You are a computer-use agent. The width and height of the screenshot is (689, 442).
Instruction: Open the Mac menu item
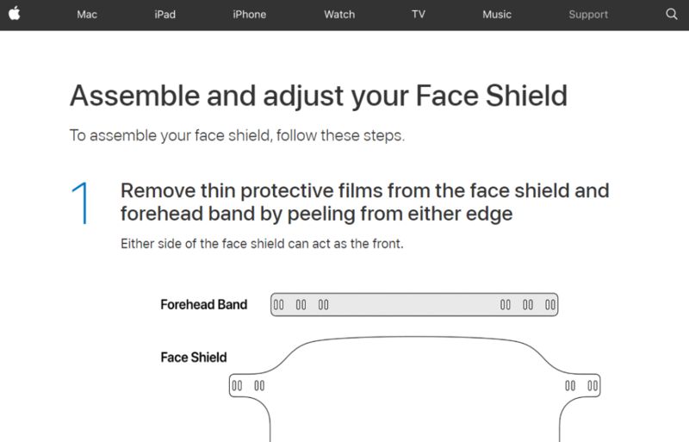(87, 15)
